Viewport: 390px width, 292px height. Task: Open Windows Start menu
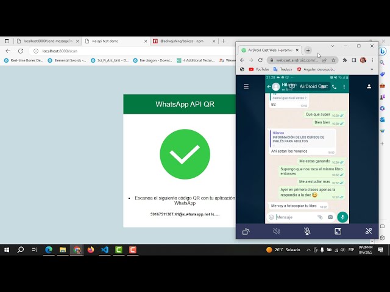click(7, 250)
